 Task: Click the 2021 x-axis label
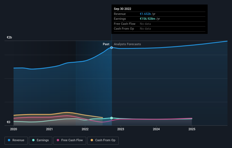point(49,129)
